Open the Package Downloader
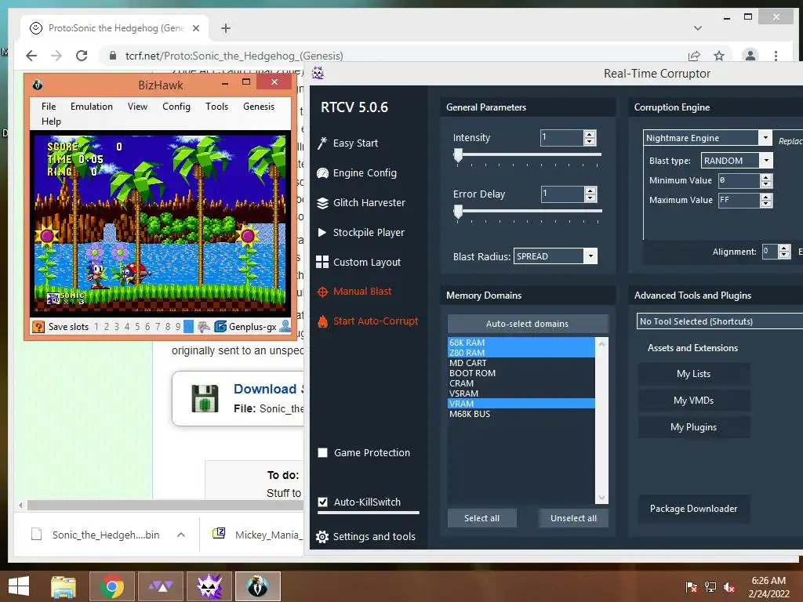Image resolution: width=803 pixels, height=602 pixels. tap(693, 508)
